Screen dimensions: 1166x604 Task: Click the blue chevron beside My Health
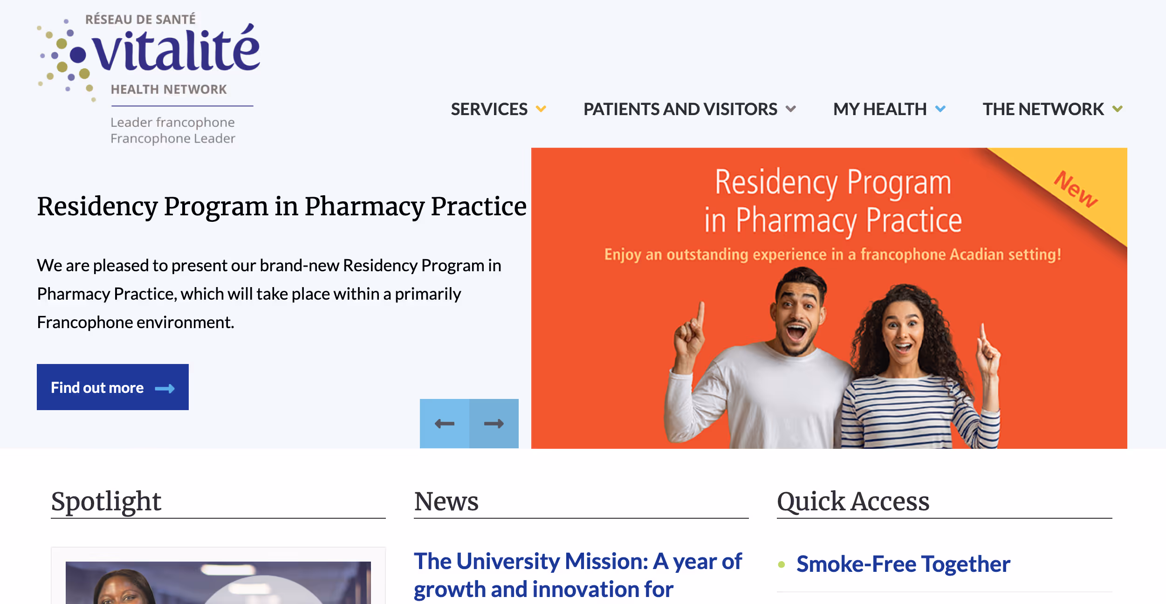[x=940, y=109]
